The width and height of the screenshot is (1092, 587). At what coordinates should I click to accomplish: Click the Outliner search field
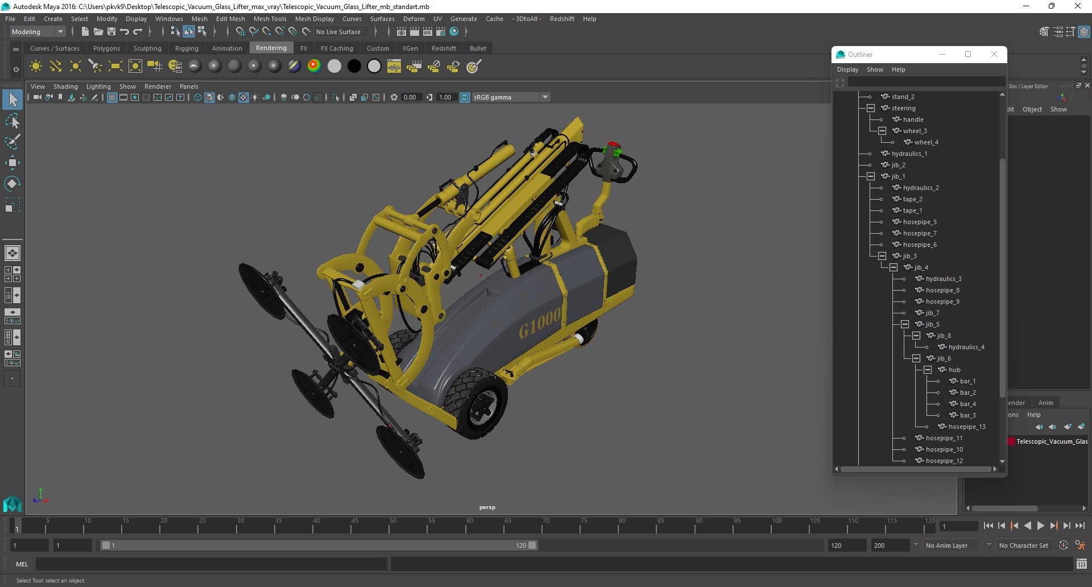click(x=926, y=82)
